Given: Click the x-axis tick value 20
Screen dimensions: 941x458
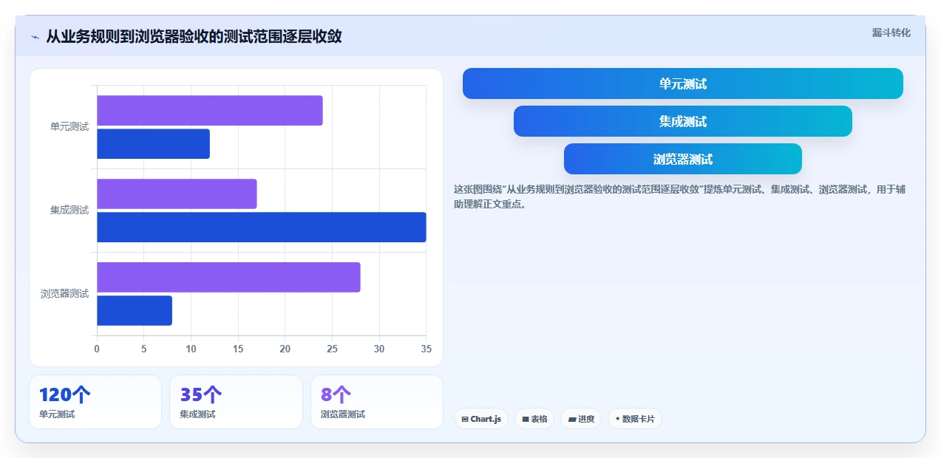Looking at the screenshot, I should point(285,349).
